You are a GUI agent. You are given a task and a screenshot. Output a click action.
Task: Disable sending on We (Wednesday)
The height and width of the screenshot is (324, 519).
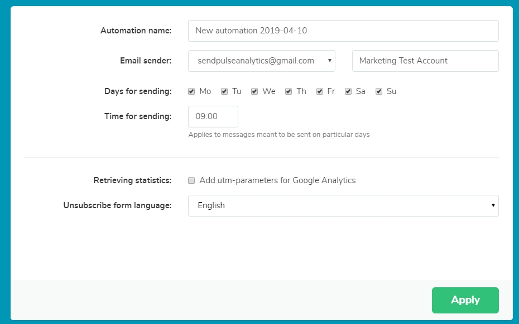click(254, 91)
